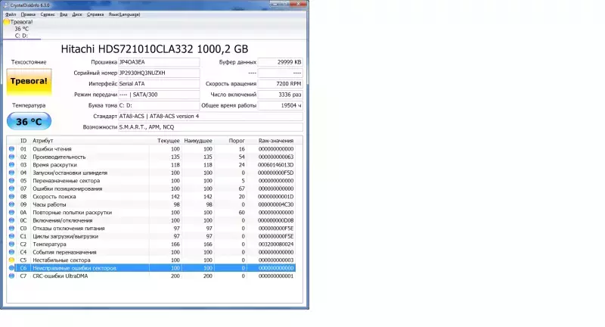Click status dot for Отказы отключения питания
The image size is (605, 327).
[11, 228]
